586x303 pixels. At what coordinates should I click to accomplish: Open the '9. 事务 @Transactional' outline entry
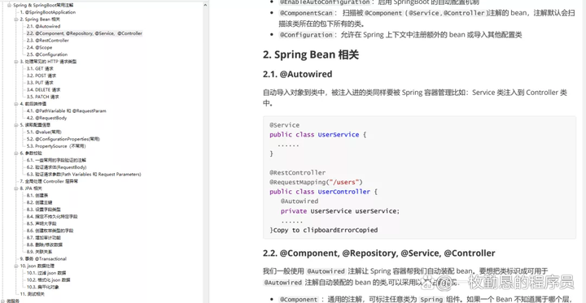click(43, 259)
